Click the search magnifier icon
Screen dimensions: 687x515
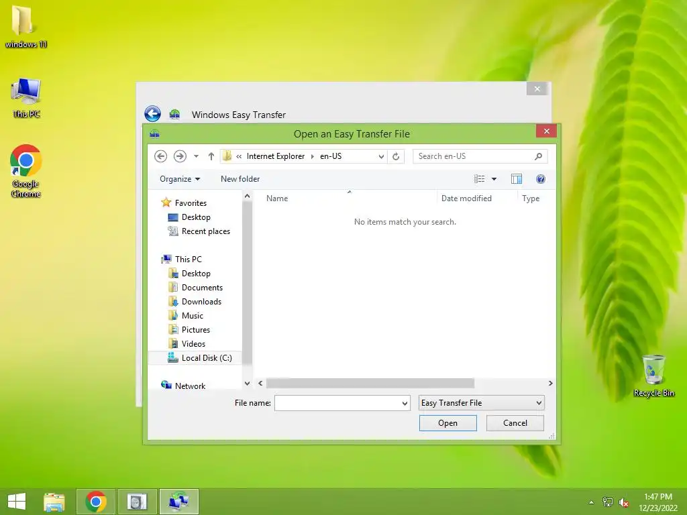point(539,156)
